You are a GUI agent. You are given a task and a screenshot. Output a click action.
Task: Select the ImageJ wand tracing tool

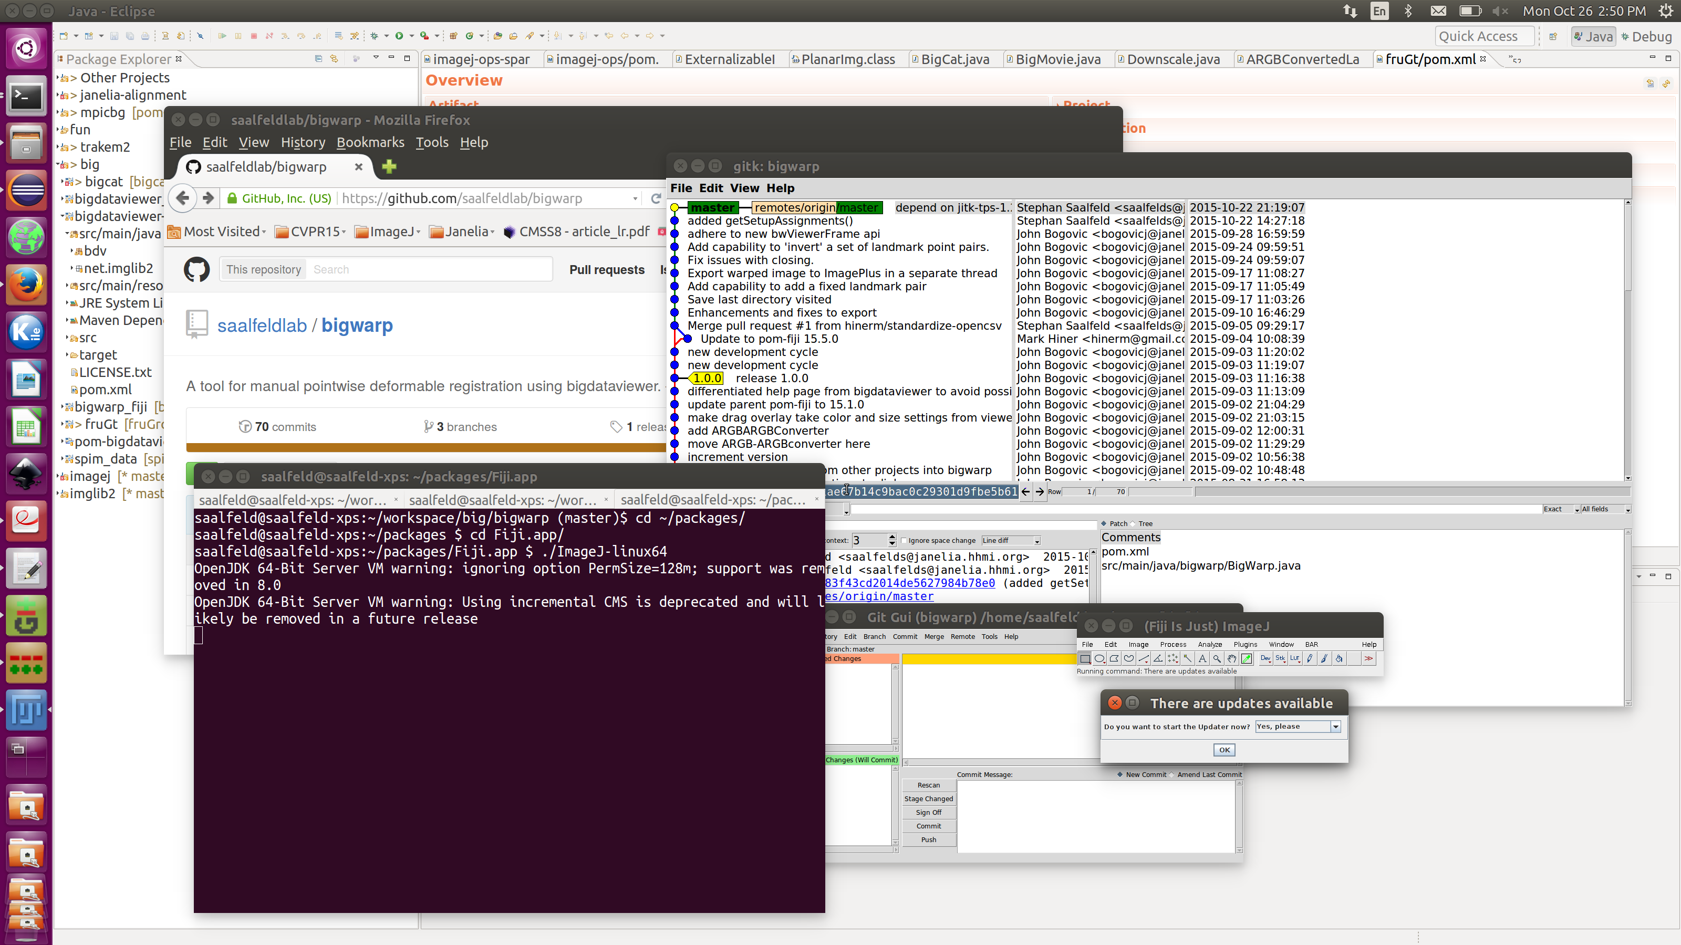click(x=1188, y=659)
